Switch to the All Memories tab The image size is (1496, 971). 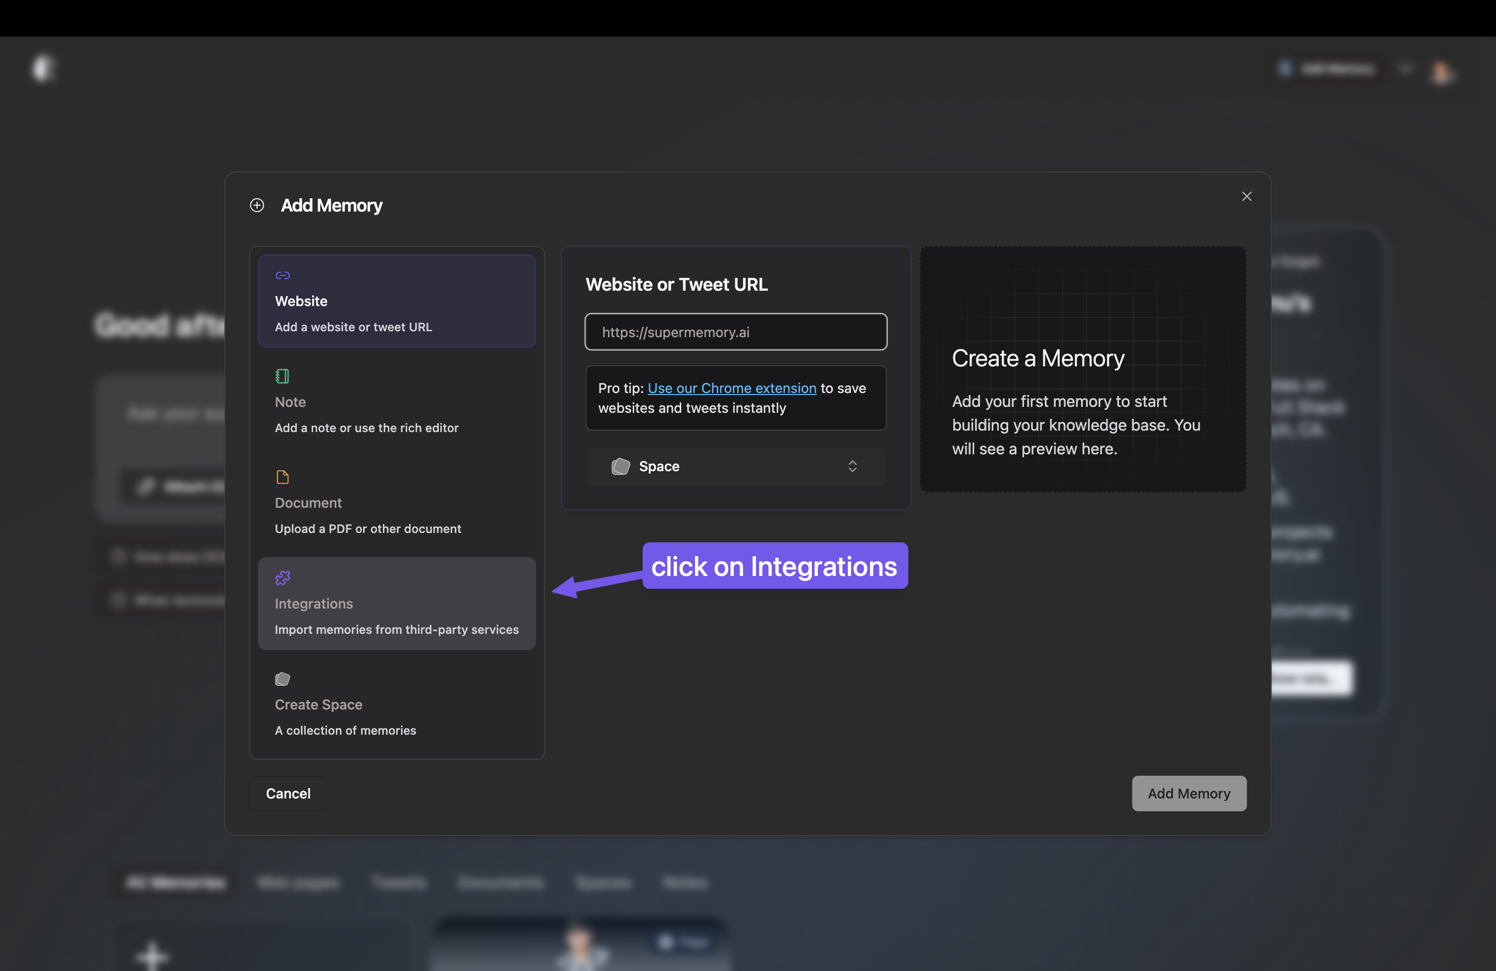174,882
